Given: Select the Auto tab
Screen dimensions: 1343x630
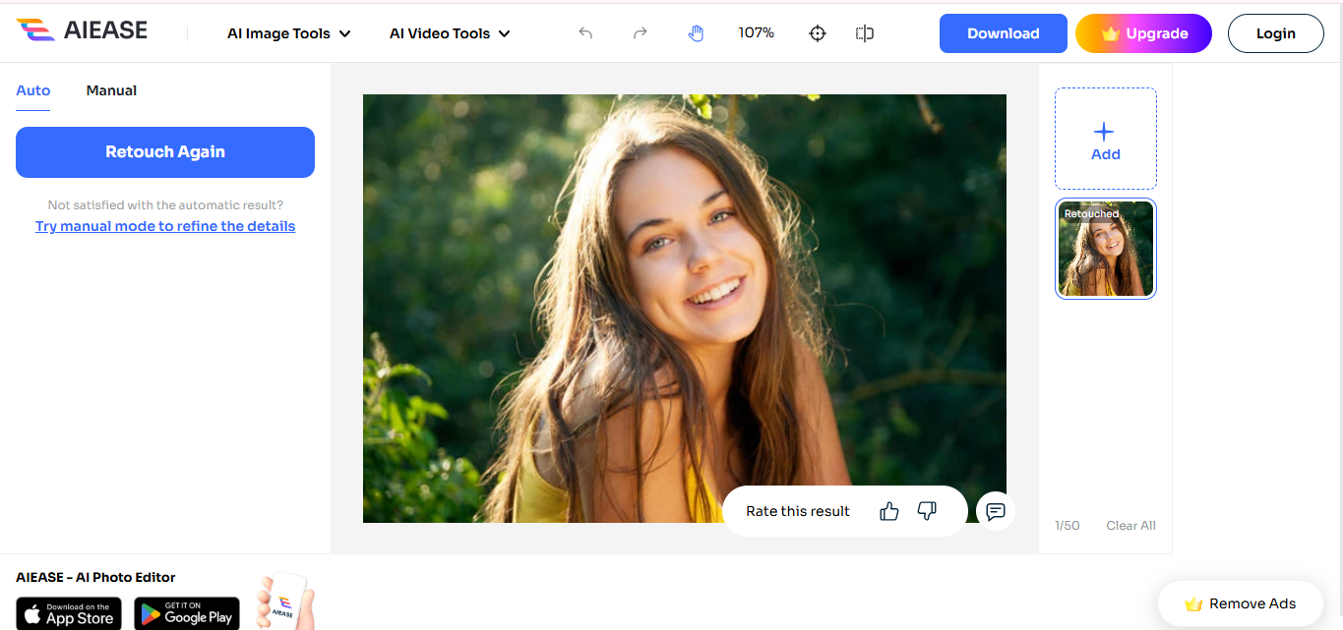Looking at the screenshot, I should (32, 89).
